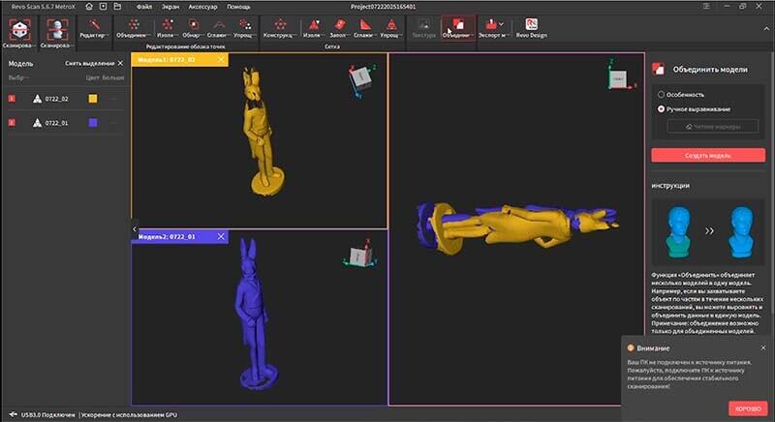Click the mesh icon of model 0722_01
Image resolution: width=775 pixels, height=422 pixels.
[37, 122]
